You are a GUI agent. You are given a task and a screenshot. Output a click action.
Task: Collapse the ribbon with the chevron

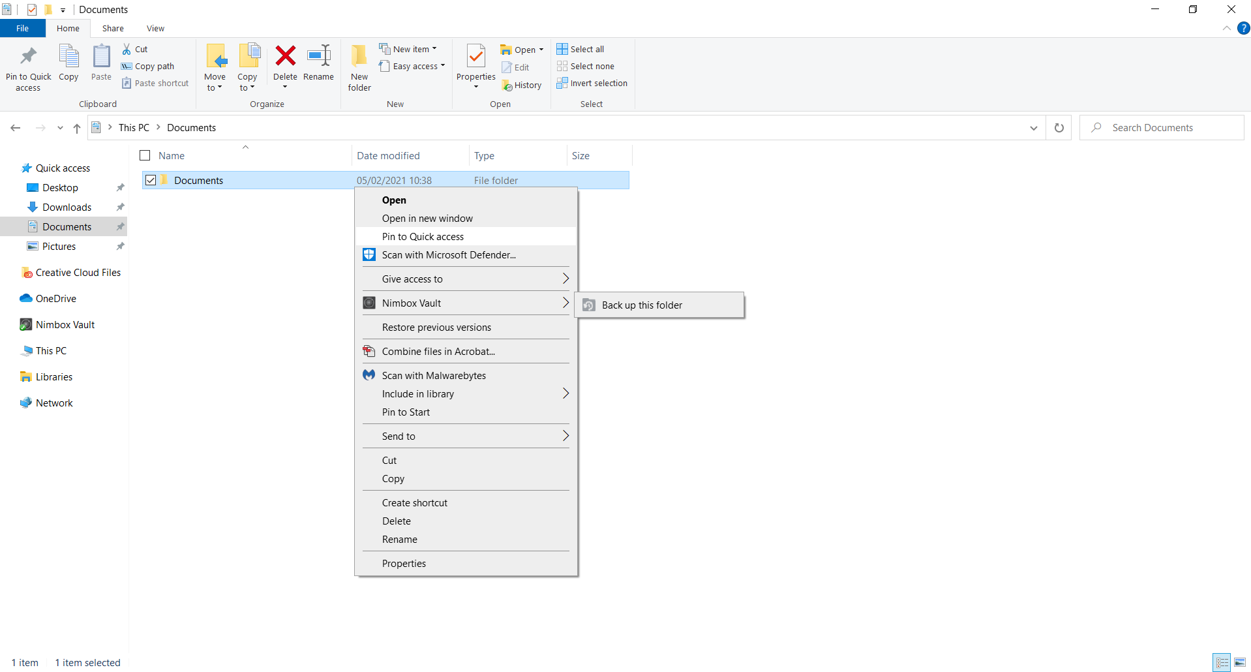click(x=1227, y=28)
